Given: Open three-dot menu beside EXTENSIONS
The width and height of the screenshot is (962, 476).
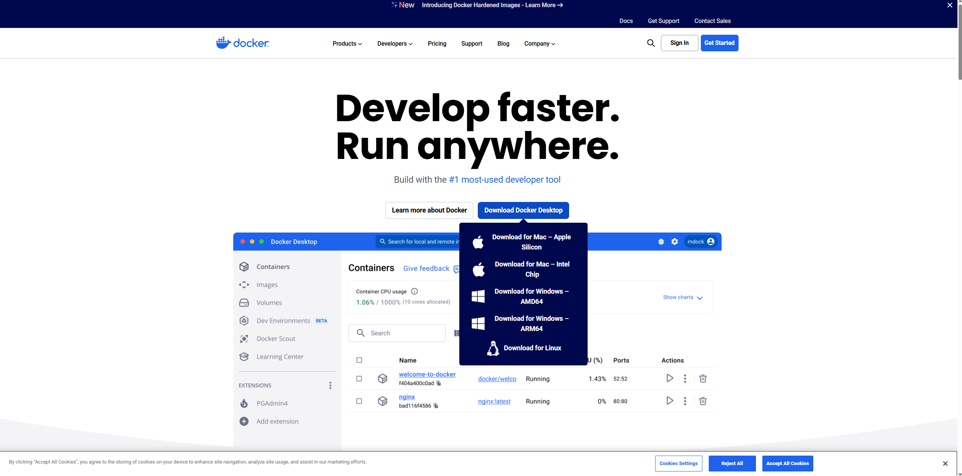Looking at the screenshot, I should 330,385.
